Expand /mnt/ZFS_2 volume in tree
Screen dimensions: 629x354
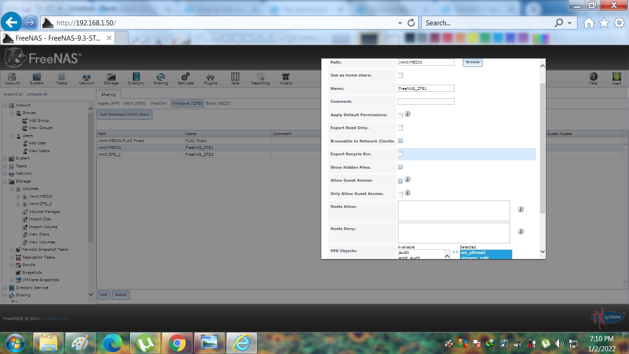coord(18,204)
